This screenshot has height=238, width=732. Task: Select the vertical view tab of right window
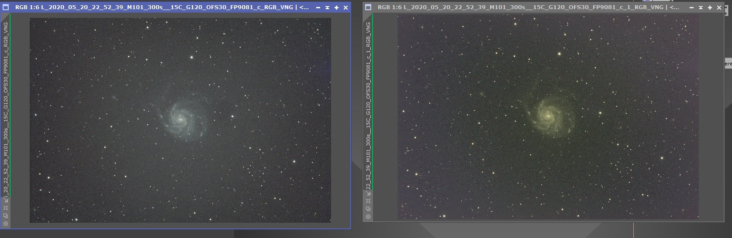[x=368, y=102]
